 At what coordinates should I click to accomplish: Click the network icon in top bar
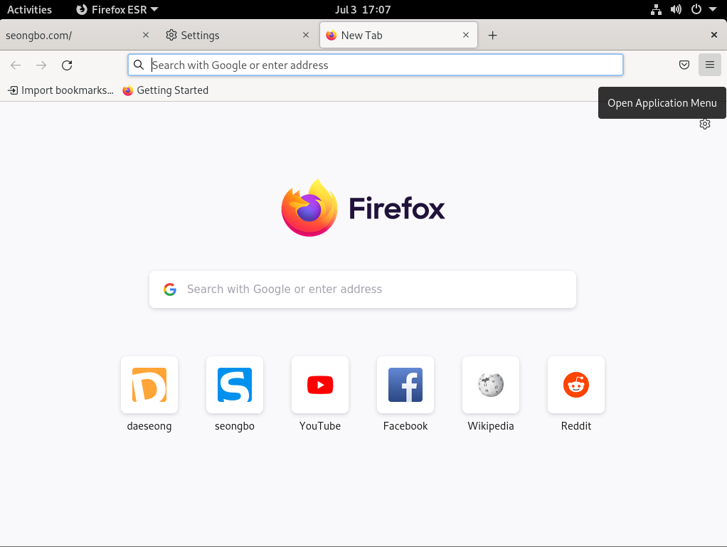click(656, 9)
